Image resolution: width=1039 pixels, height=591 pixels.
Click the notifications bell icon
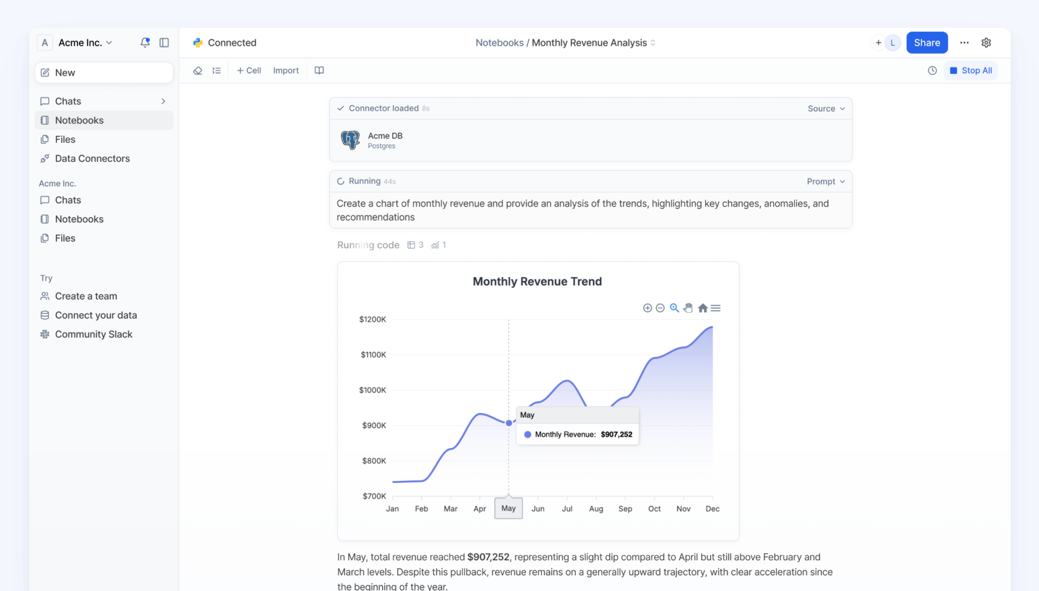144,43
